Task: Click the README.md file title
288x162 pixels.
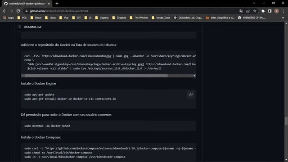Action: 33,27
